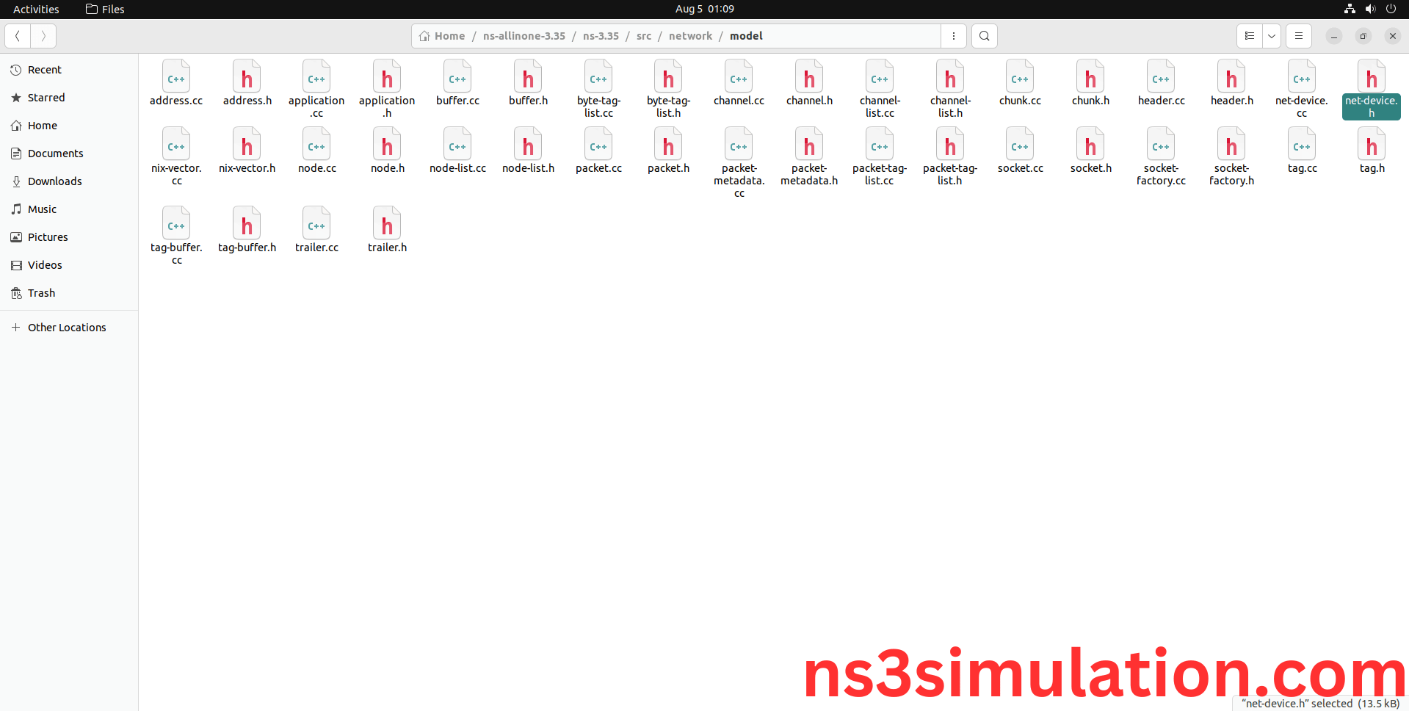Viewport: 1409px width, 711px height.
Task: Toggle the list view mode button
Action: coord(1249,36)
